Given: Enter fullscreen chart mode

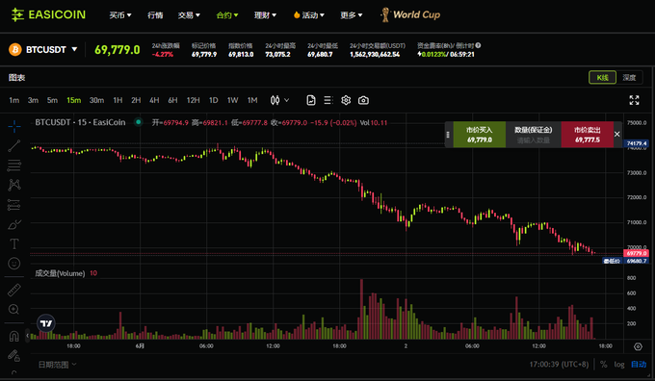Looking at the screenshot, I should pos(634,100).
